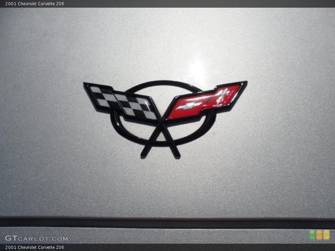The height and width of the screenshot is (251, 335).
Task: Click the top caption "2001 Chevrolet Corvette Z06"
Action: 35,3
